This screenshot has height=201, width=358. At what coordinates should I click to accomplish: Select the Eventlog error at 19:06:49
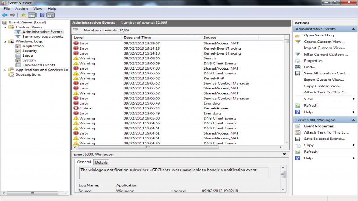click(x=178, y=103)
